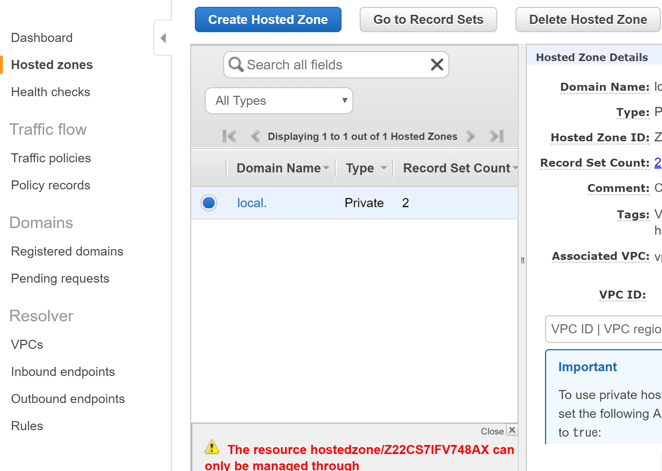
Task: Jump to last page of hosted zones
Action: coord(497,136)
